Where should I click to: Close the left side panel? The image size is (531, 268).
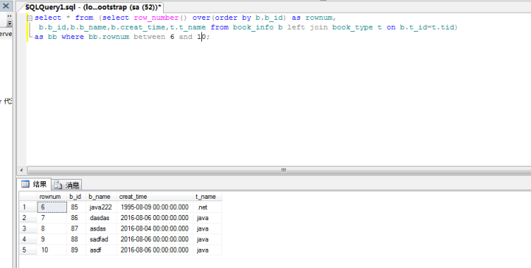[6, 6]
